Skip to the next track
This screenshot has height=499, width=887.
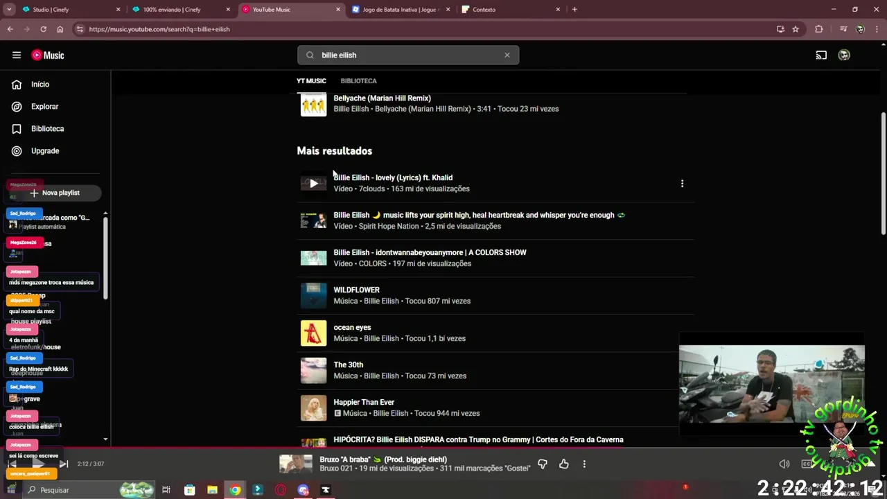click(x=63, y=464)
